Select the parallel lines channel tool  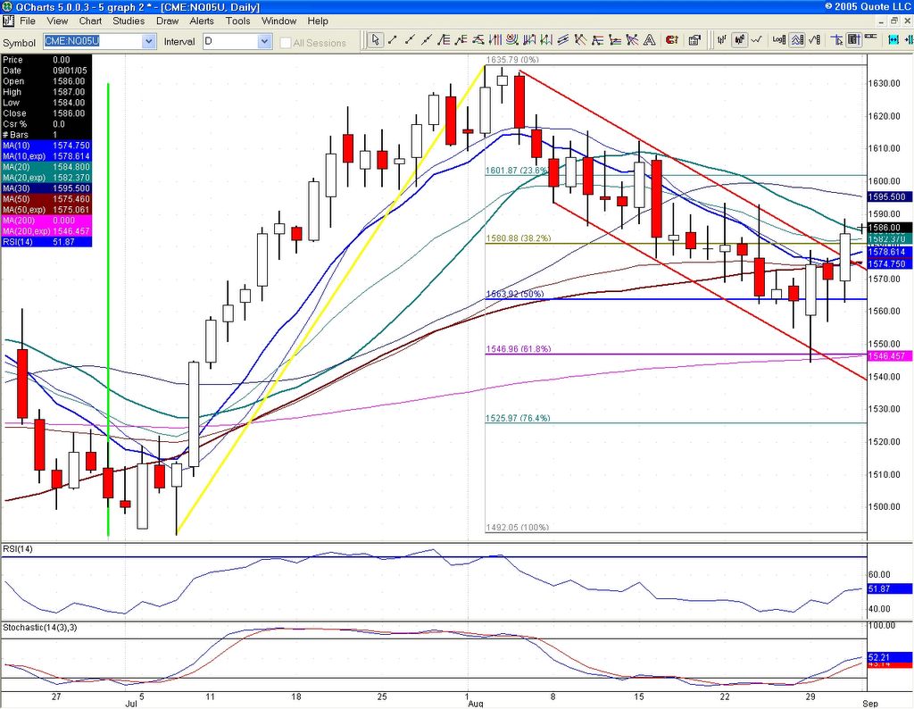(564, 39)
